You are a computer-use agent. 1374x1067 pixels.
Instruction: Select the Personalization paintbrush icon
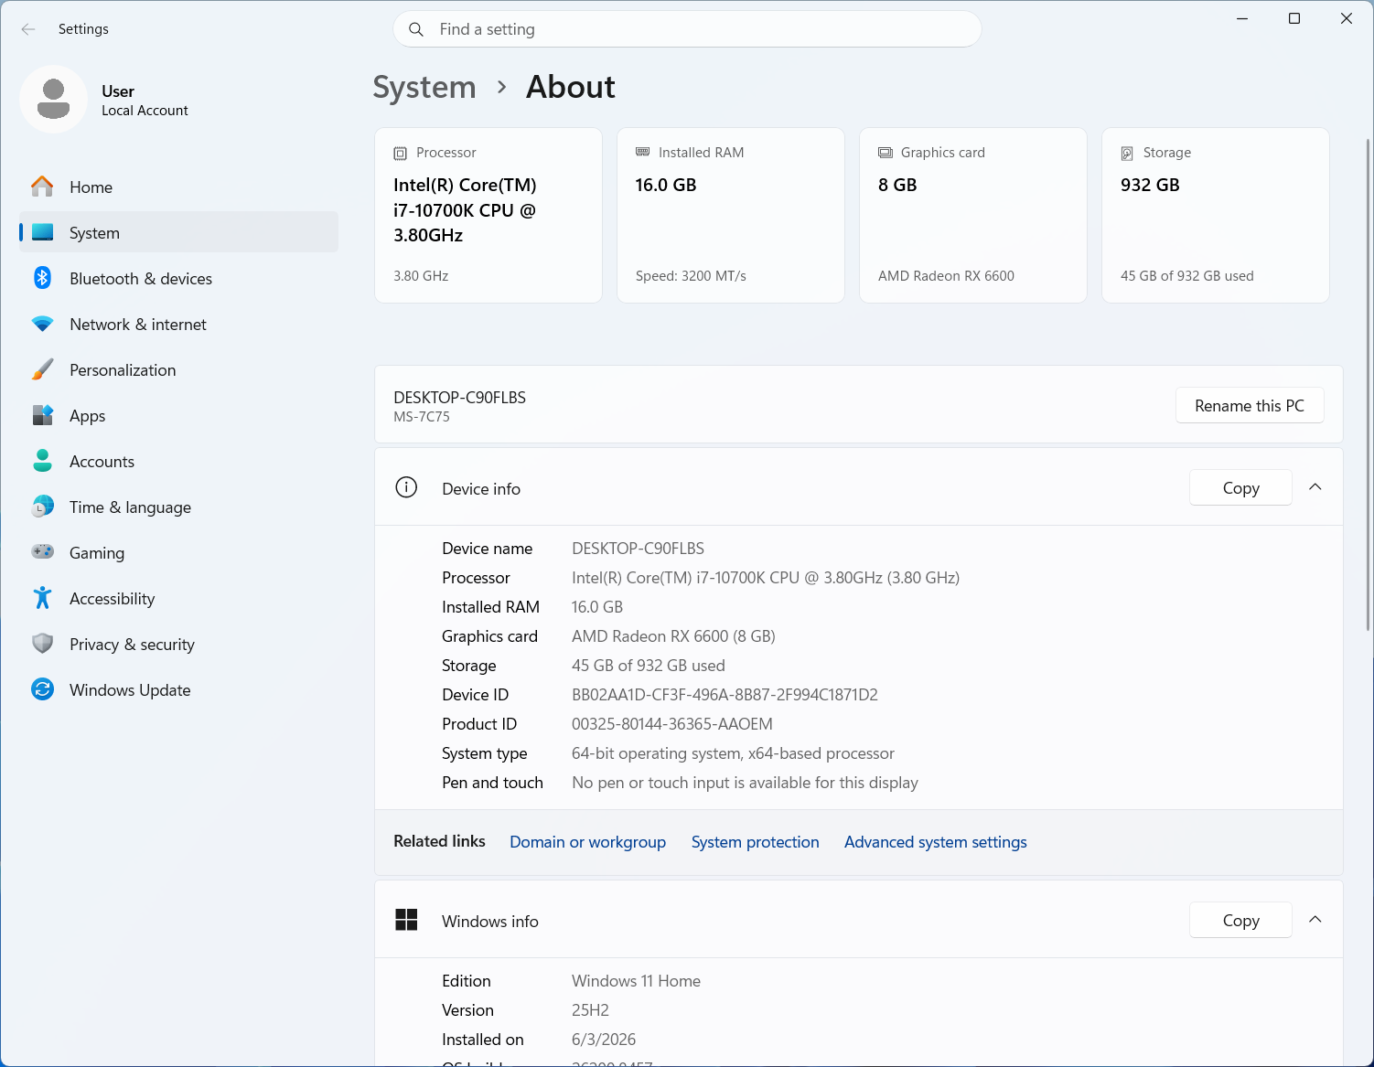point(42,369)
